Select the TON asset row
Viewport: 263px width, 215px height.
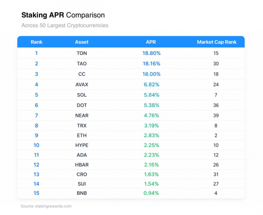point(131,53)
